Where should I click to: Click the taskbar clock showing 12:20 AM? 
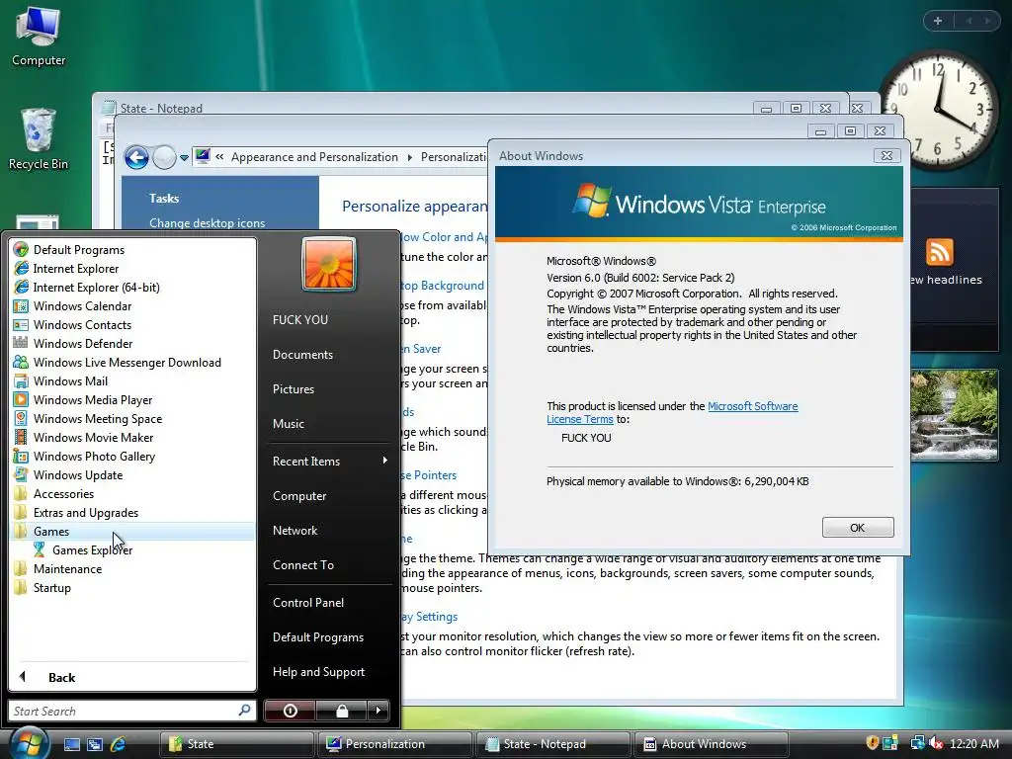coord(973,743)
